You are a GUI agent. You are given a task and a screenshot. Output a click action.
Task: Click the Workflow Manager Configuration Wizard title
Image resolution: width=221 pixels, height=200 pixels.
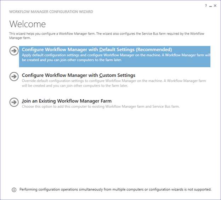click(x=51, y=12)
